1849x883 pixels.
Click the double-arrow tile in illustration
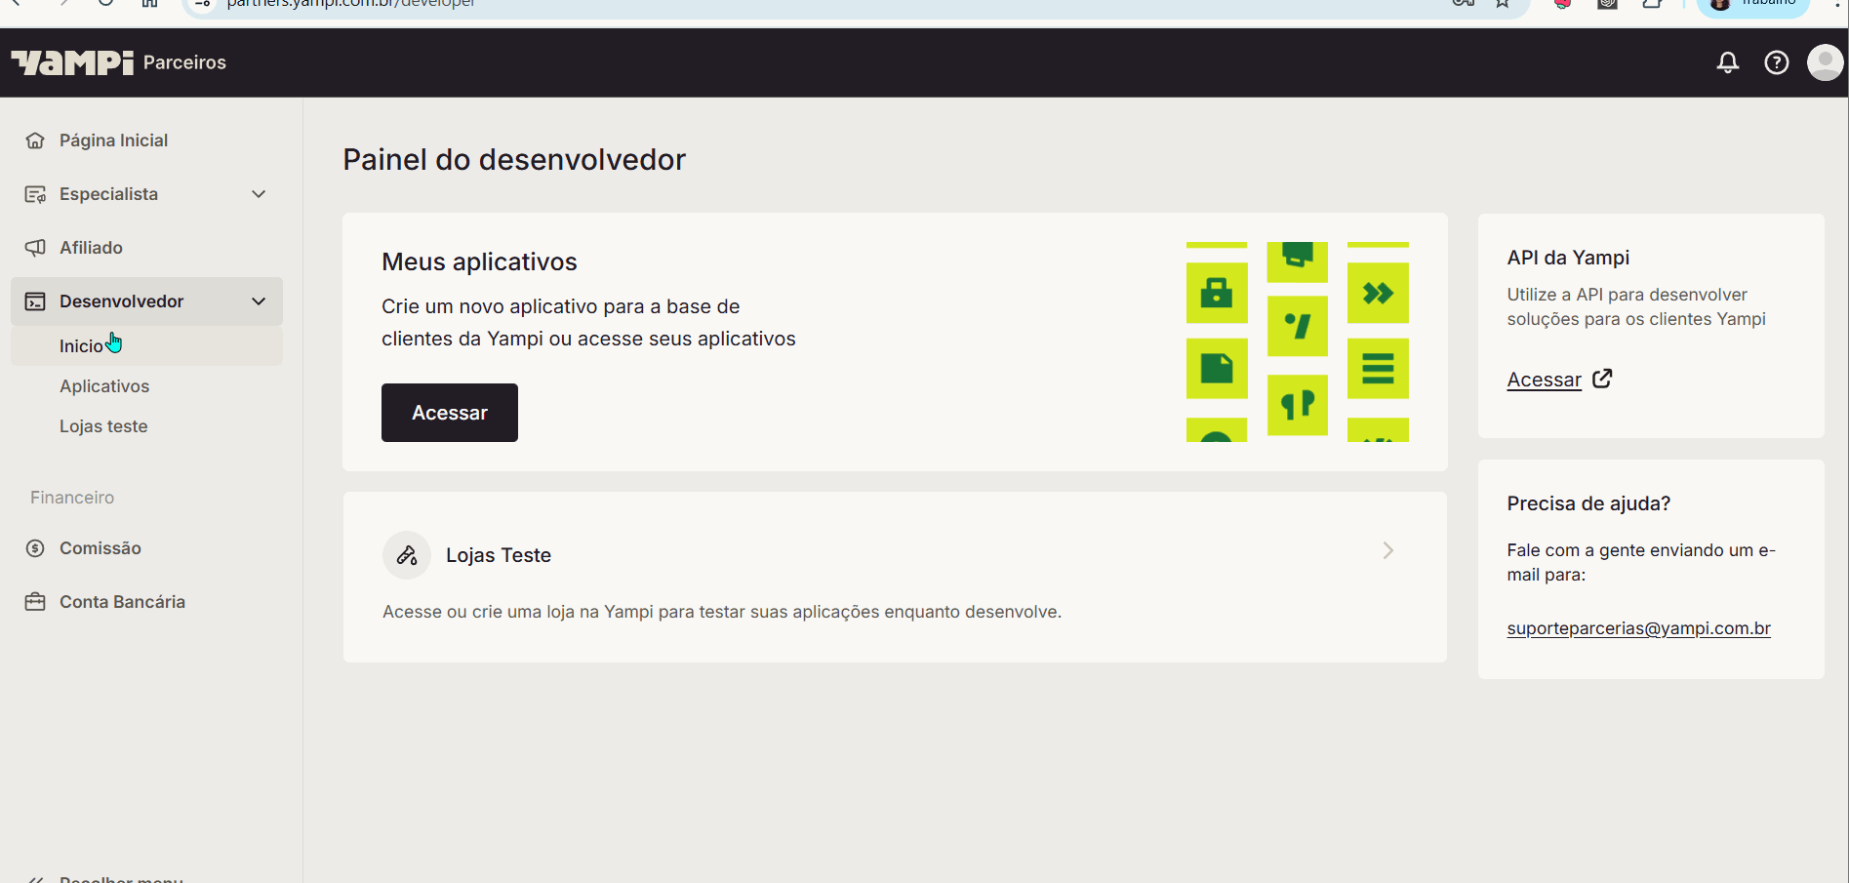click(x=1378, y=293)
